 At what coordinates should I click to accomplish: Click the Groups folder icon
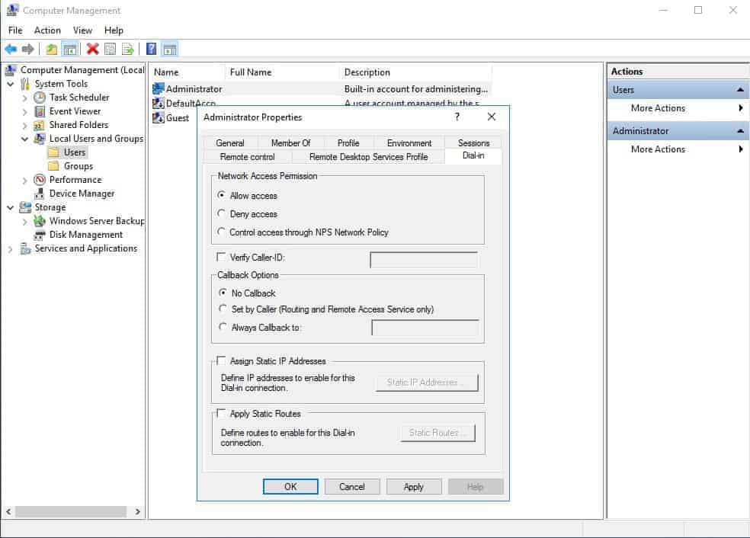click(54, 166)
